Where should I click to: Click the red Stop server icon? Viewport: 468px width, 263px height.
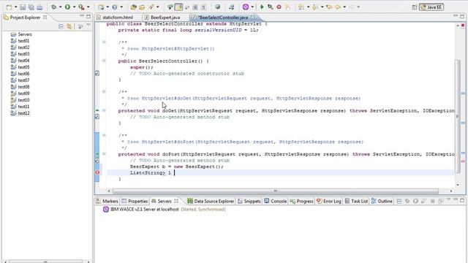[x=279, y=7]
